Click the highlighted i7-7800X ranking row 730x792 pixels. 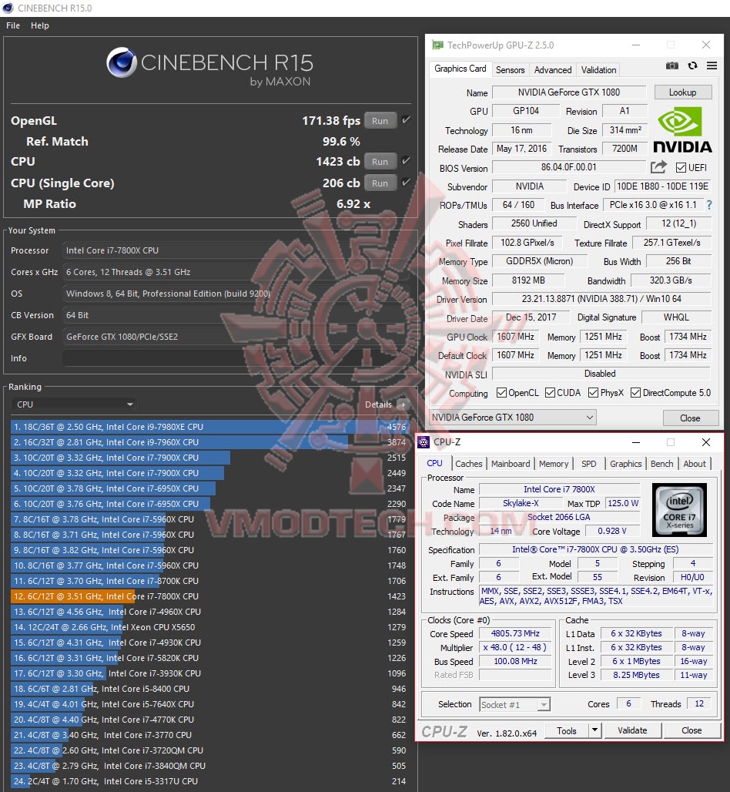[209, 596]
